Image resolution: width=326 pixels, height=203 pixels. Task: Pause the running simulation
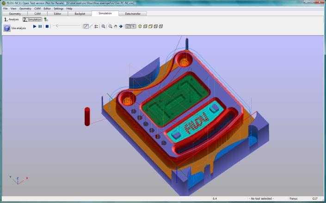[40, 26]
